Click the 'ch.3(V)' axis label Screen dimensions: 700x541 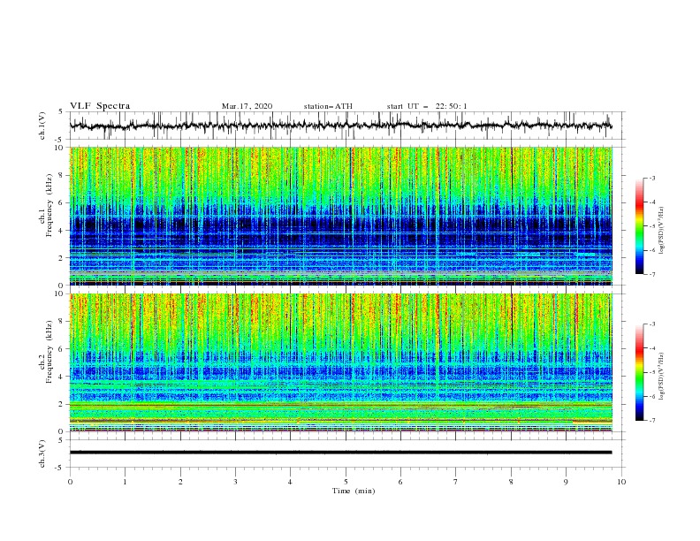coord(42,453)
